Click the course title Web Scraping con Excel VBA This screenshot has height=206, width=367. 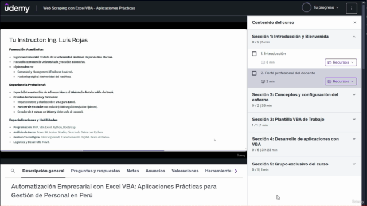(89, 8)
